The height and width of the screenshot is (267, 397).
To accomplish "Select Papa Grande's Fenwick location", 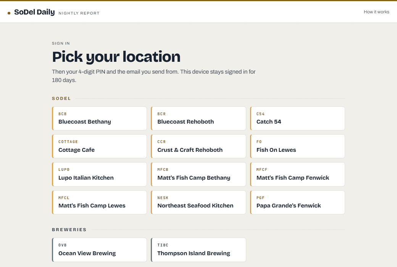I will 297,202.
